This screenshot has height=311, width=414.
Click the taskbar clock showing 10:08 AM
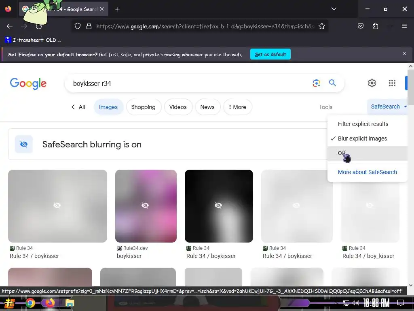[376, 303]
